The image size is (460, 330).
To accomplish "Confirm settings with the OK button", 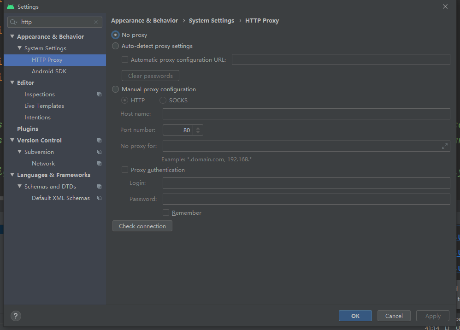I will point(355,316).
